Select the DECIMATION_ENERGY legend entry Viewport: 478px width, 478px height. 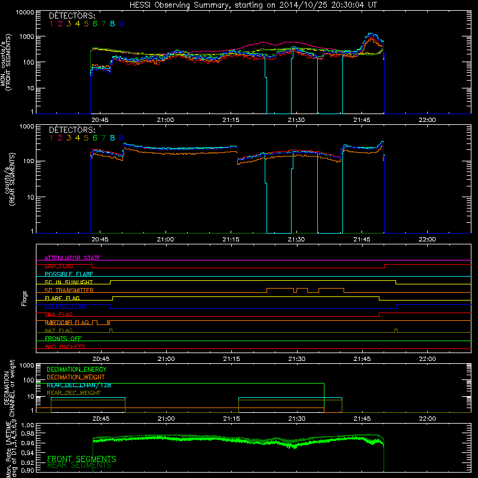tap(76, 369)
